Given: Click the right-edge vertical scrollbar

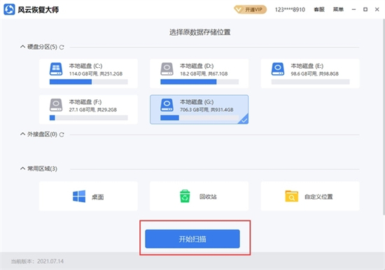Looking at the screenshot, I should coord(384,118).
